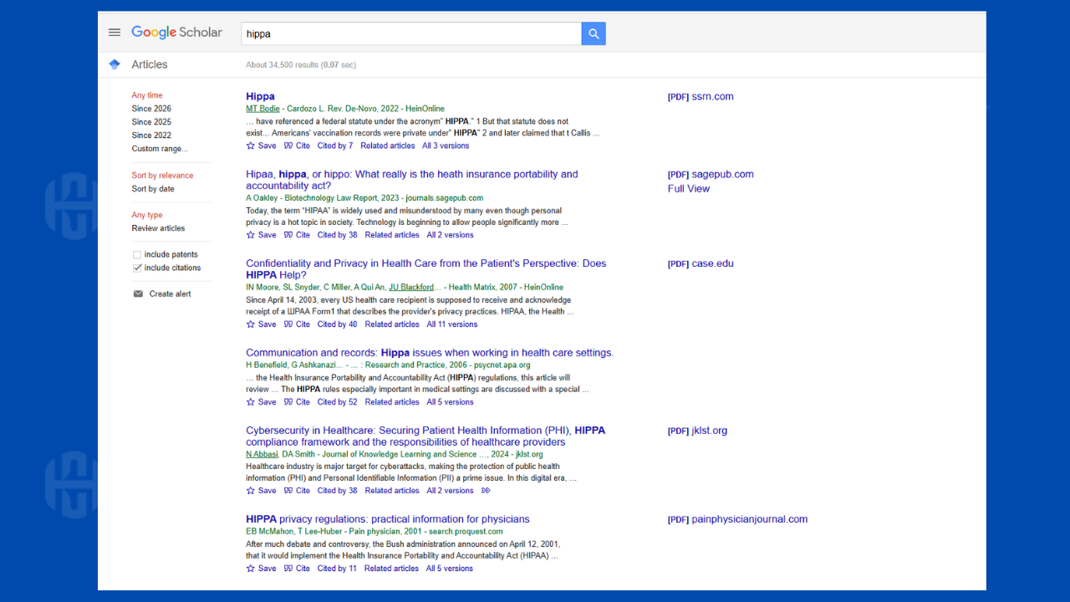Click the Articles diamond icon

pos(115,64)
